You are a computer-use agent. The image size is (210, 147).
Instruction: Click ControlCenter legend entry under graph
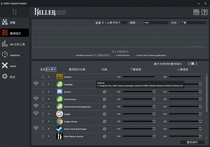tap(122, 55)
